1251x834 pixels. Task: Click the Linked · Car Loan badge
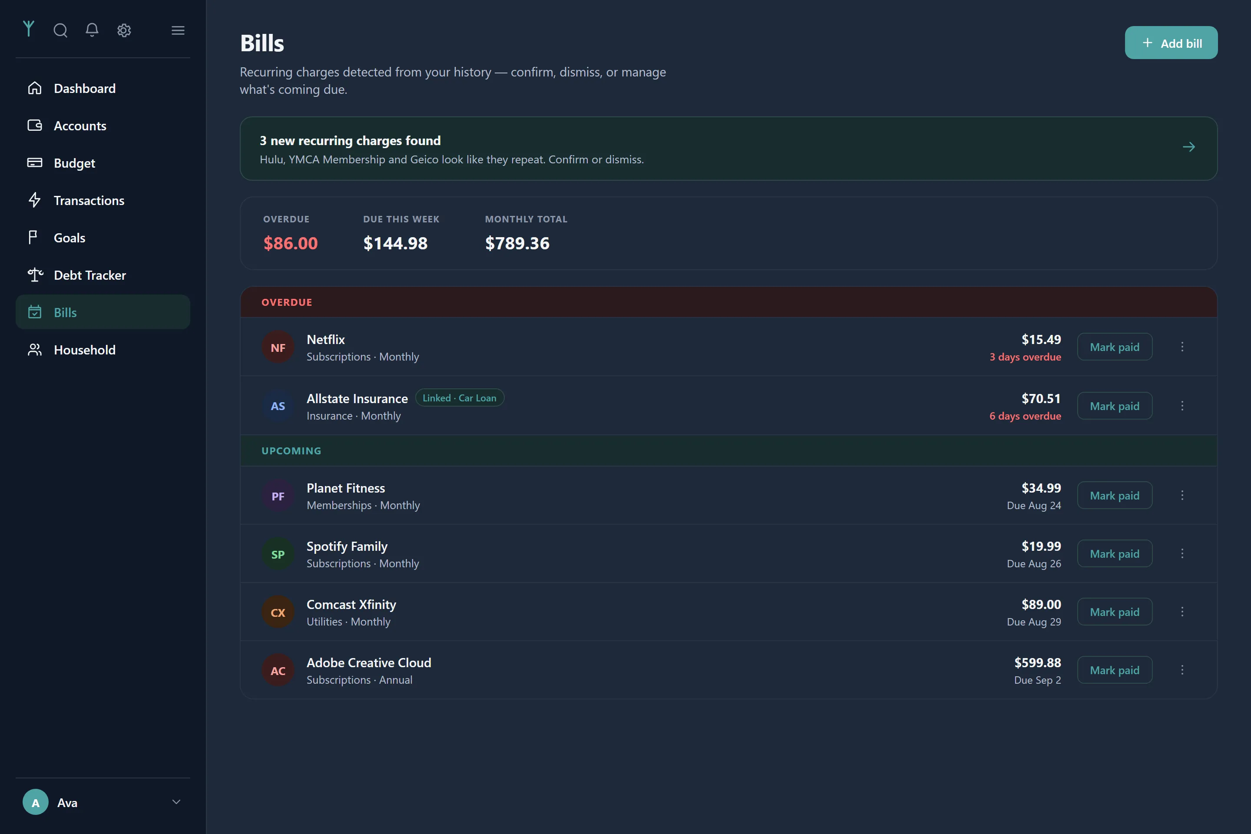pos(460,398)
